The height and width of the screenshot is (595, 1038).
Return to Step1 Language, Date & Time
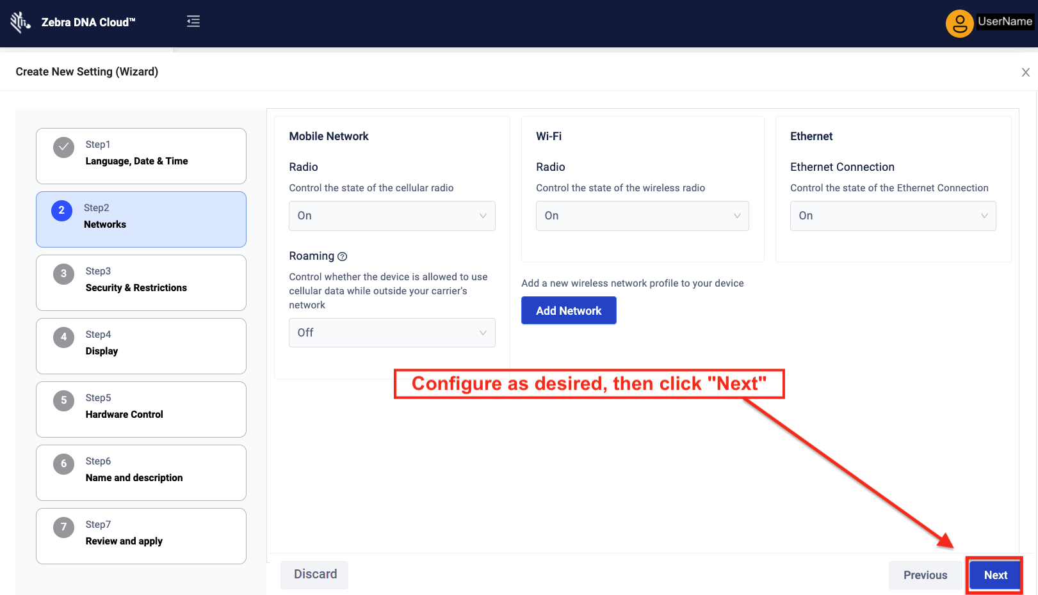tap(141, 155)
